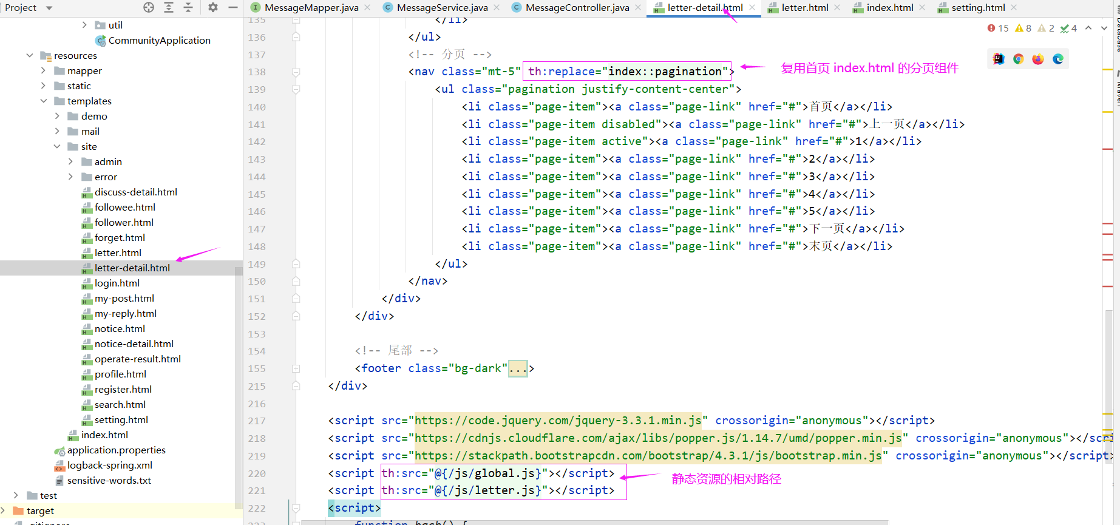Close the setting.html tab
The width and height of the screenshot is (1120, 525).
point(1014,7)
